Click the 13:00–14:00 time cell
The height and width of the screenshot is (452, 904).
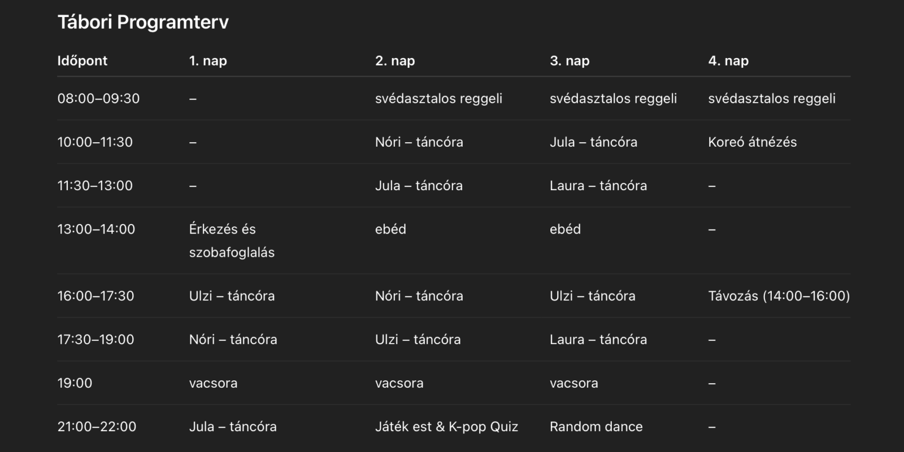(96, 230)
